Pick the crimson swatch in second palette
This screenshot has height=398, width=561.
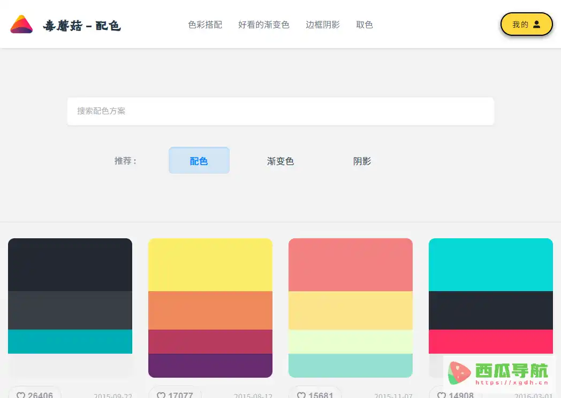pos(210,341)
